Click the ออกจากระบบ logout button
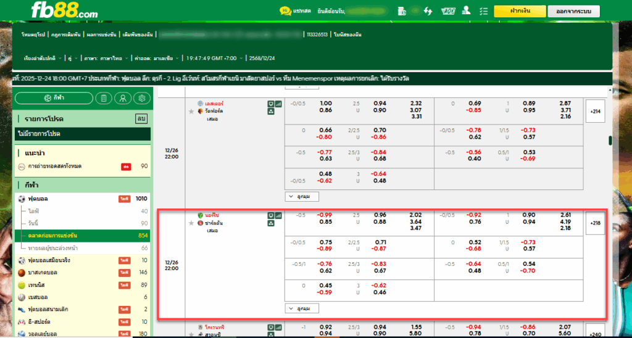 coord(573,11)
